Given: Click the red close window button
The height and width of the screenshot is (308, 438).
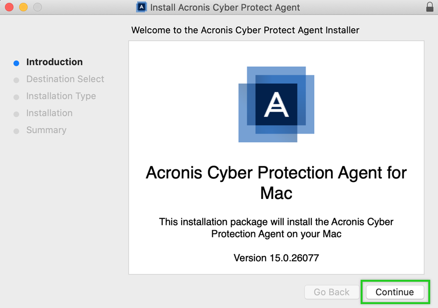Looking at the screenshot, I should 9,7.
